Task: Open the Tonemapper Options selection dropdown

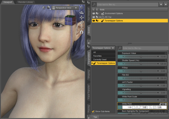Action: pyautogui.click(x=103, y=48)
